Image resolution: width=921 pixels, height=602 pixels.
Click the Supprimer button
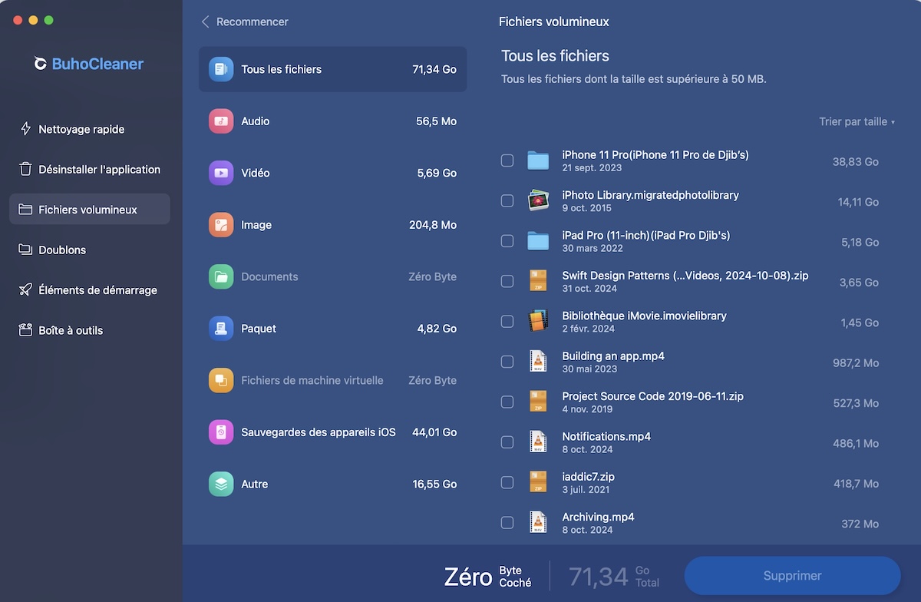792,576
